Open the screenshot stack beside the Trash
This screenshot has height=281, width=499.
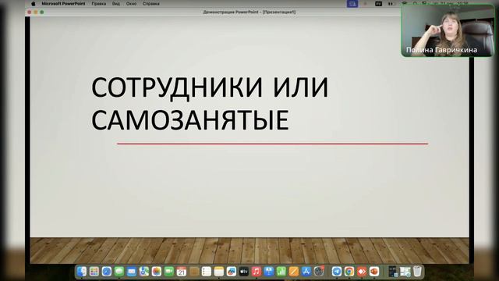tap(405, 272)
